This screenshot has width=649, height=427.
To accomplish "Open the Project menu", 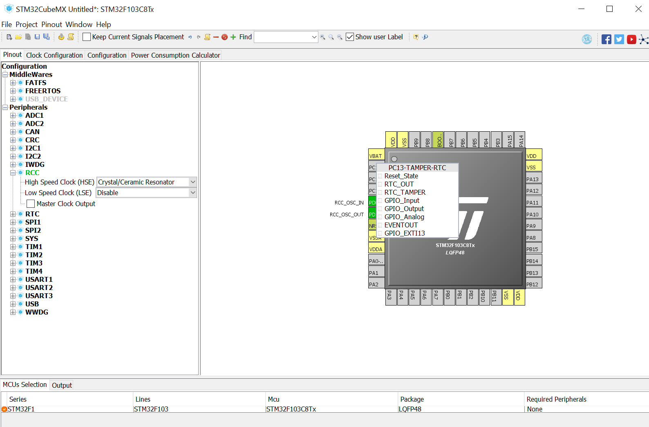I will (x=27, y=25).
